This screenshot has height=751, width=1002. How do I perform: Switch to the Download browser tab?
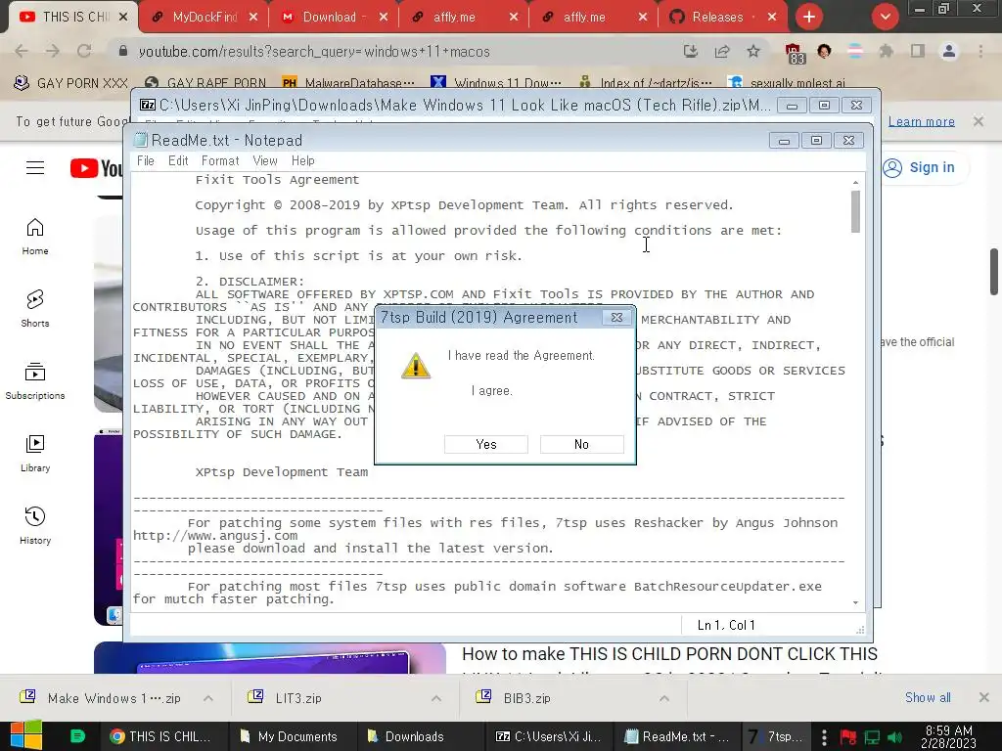333,18
